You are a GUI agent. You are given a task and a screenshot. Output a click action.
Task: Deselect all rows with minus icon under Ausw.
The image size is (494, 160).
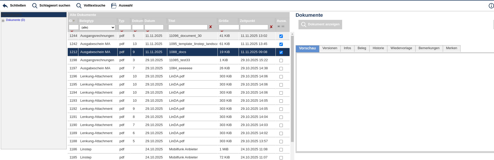[x=283, y=26]
